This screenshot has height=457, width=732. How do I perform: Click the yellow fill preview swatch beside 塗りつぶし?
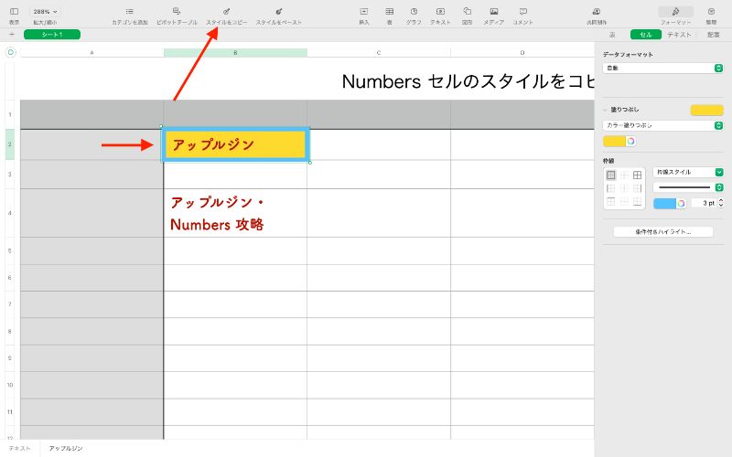pos(706,110)
